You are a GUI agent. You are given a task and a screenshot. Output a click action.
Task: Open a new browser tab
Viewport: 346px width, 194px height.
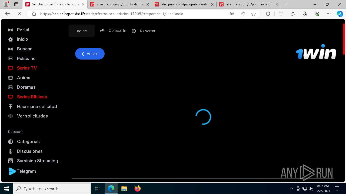pyautogui.click(x=286, y=4)
